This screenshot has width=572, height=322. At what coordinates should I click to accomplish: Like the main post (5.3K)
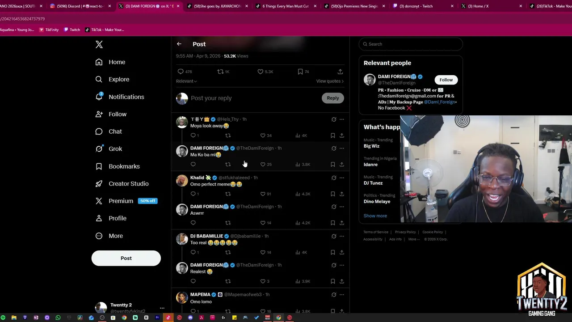pos(260,72)
